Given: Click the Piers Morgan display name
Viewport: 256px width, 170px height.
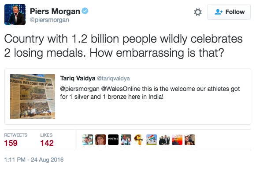Looking at the screenshot, I should [55, 11].
